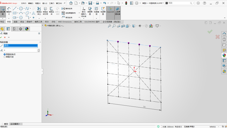Open the Save icon dropdown arrow

[94, 3]
